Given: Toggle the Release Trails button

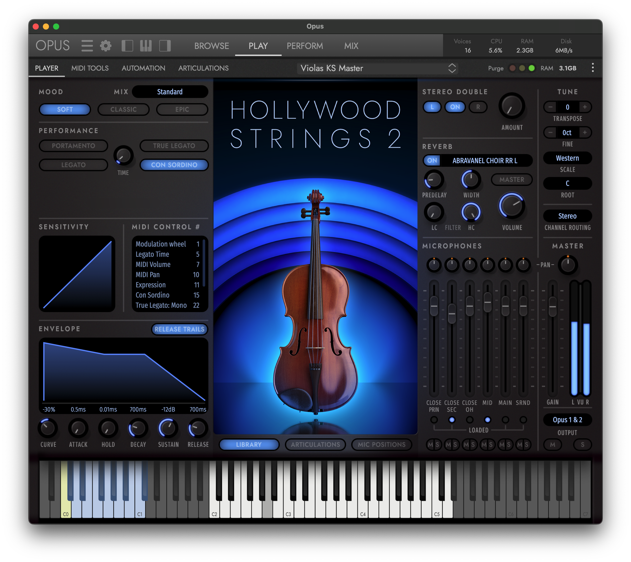Looking at the screenshot, I should [180, 329].
